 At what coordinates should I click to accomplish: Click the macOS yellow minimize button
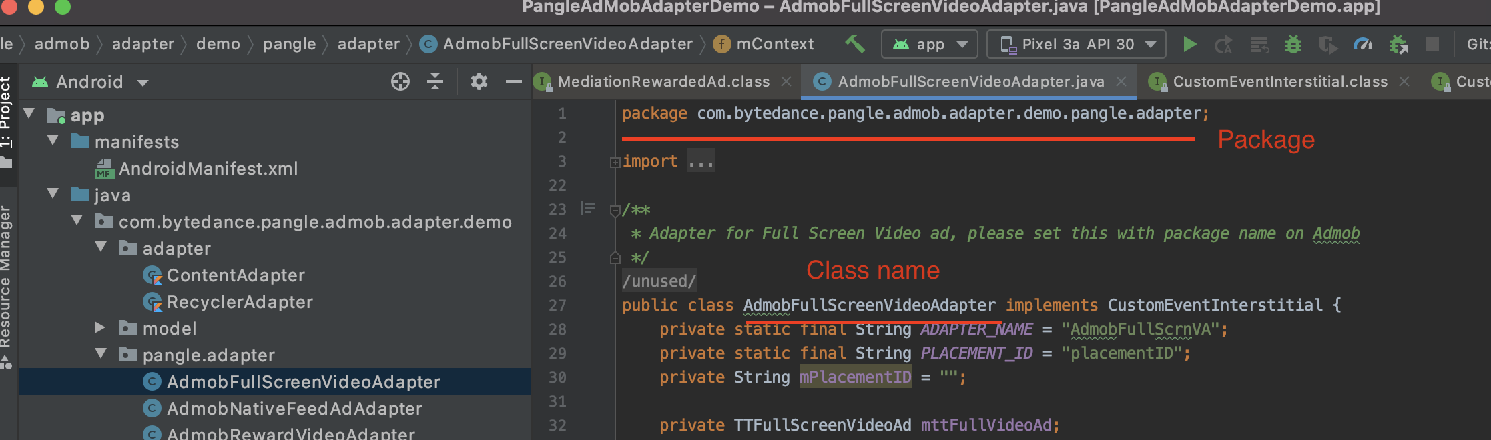point(36,7)
